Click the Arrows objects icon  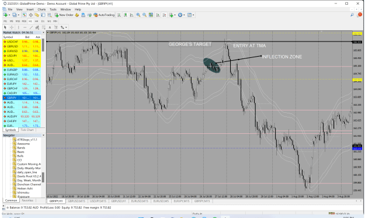[62, 27]
